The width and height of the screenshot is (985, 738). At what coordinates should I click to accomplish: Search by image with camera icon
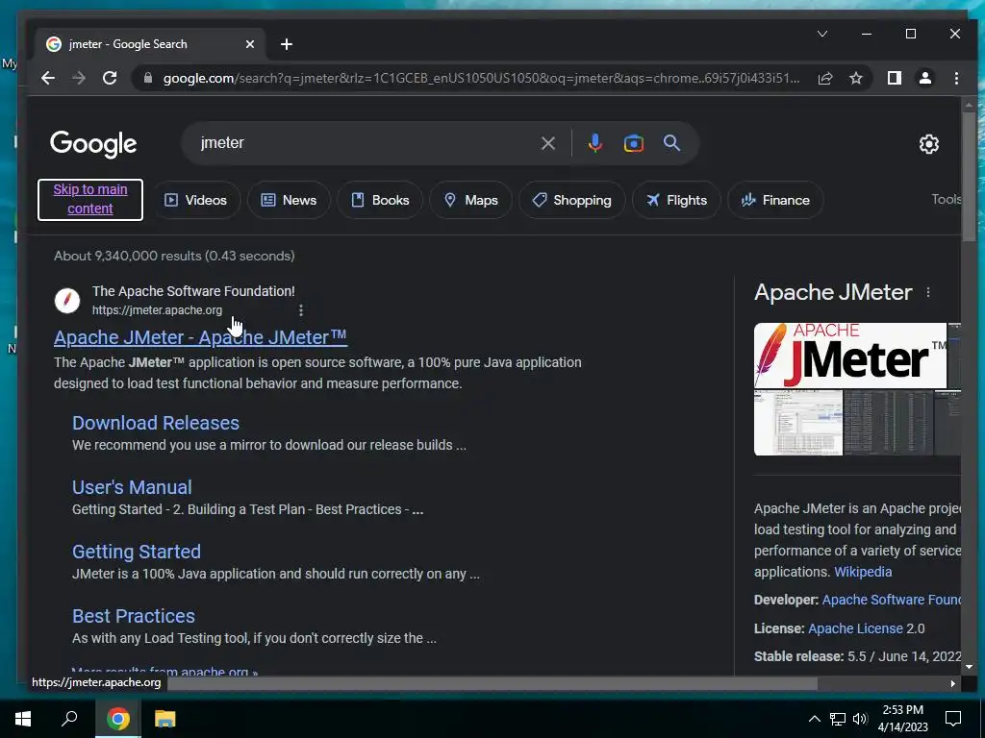coord(633,143)
